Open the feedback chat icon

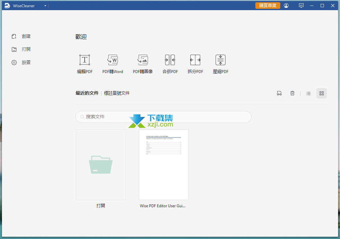(x=301, y=6)
